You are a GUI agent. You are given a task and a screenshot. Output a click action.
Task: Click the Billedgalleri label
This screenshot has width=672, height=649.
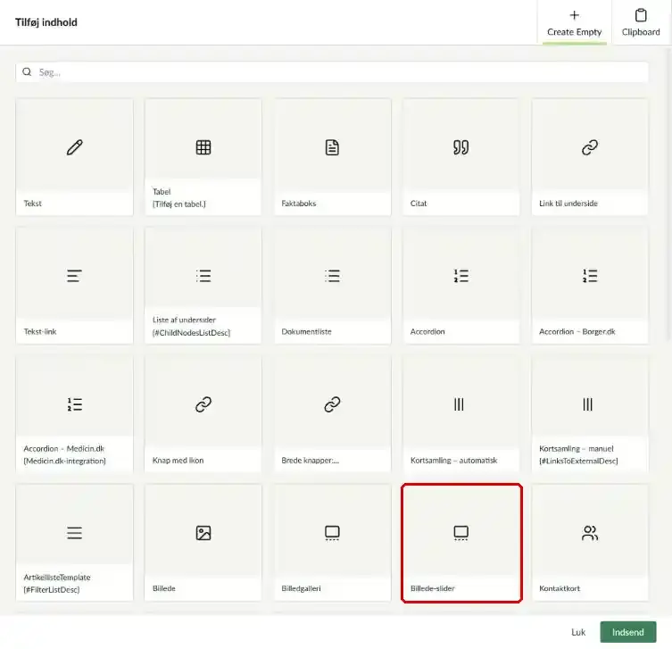[x=301, y=588]
